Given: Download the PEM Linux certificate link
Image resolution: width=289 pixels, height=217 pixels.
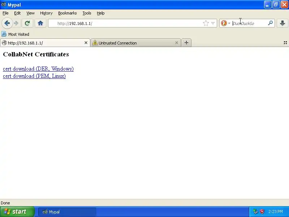Looking at the screenshot, I should 34,76.
